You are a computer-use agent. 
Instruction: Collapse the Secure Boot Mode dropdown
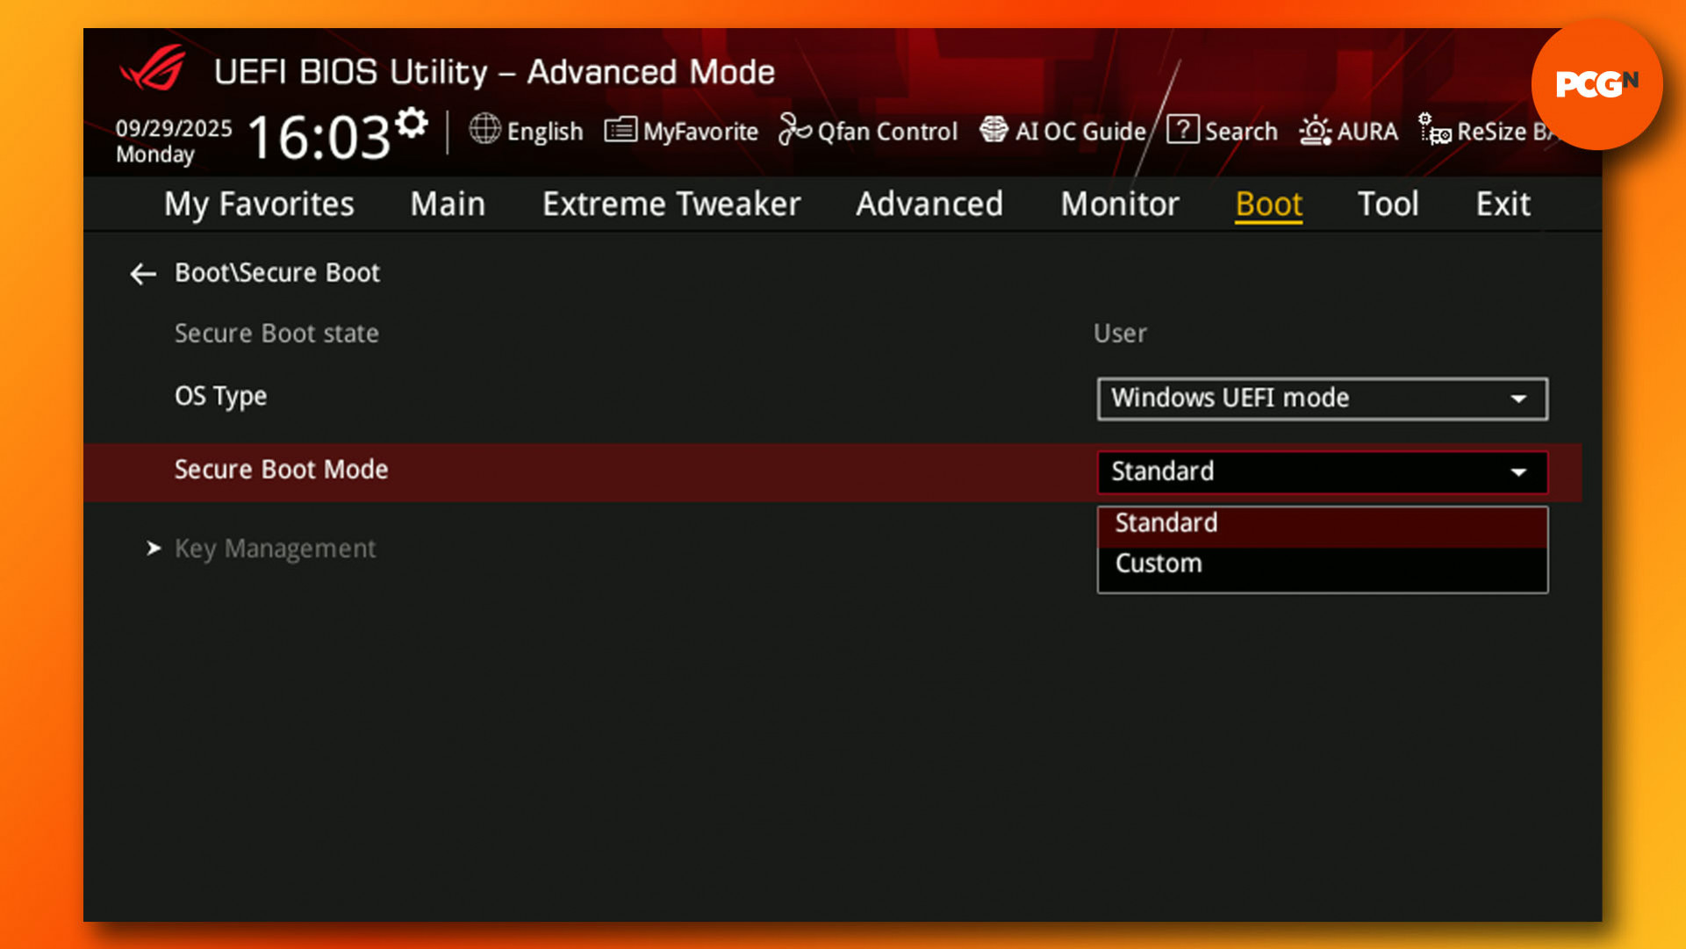coord(1322,472)
